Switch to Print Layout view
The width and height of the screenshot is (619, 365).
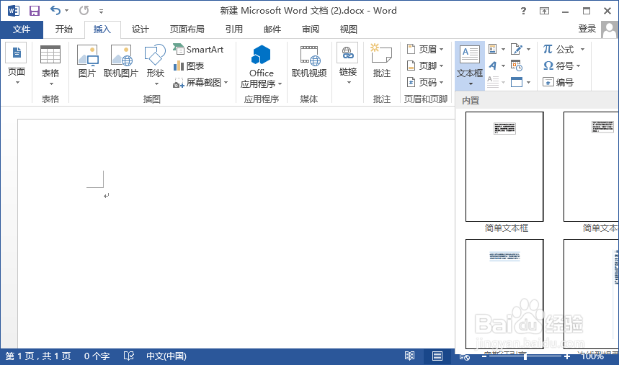click(437, 356)
